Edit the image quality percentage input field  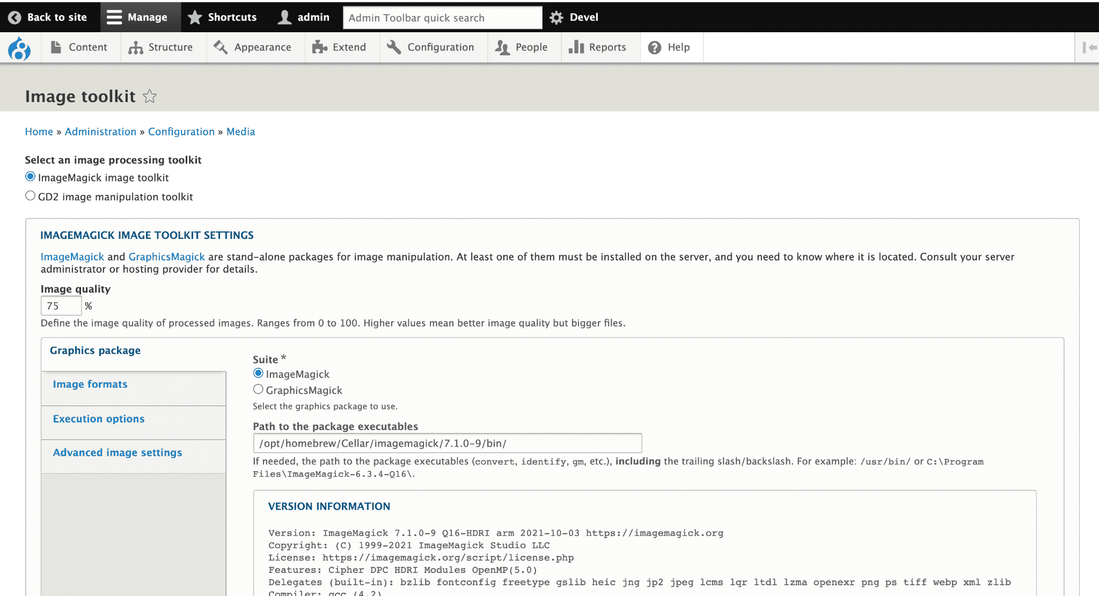61,306
